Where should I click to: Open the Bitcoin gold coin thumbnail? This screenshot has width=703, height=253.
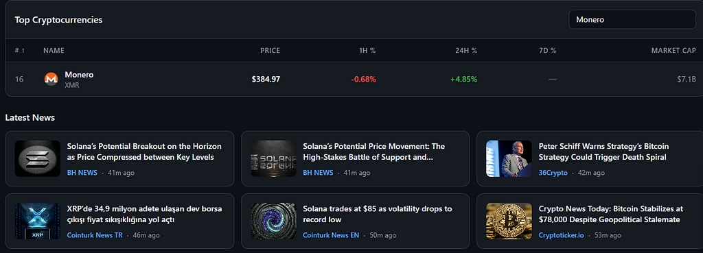(509, 221)
